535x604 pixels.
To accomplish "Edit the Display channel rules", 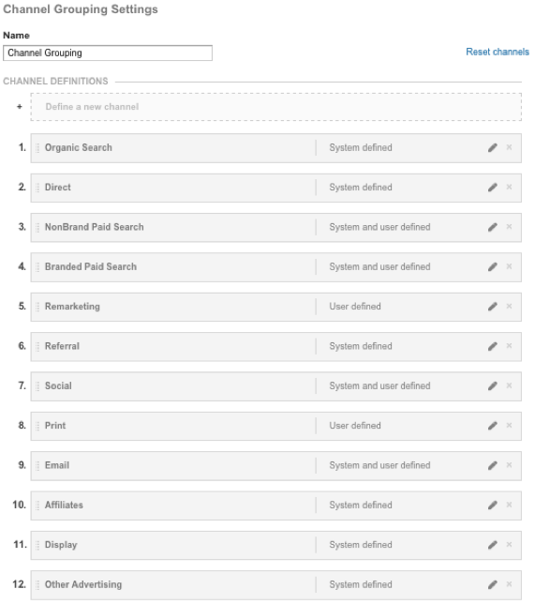I will 492,545.
